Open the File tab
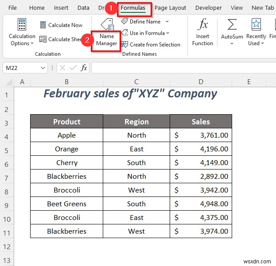This screenshot has width=276, height=266. (x=12, y=8)
